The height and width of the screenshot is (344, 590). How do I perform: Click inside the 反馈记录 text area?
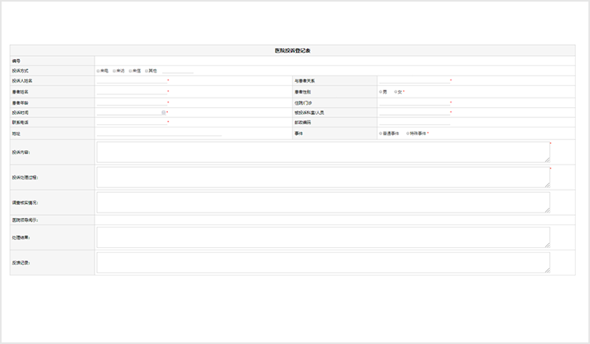click(323, 262)
